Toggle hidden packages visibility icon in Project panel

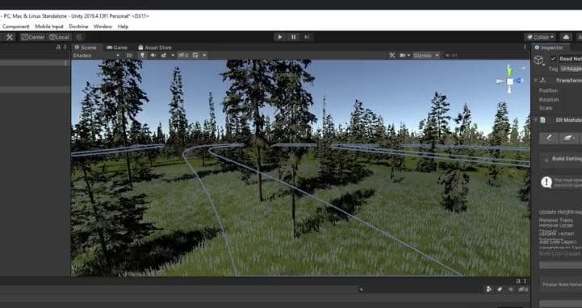523,289
